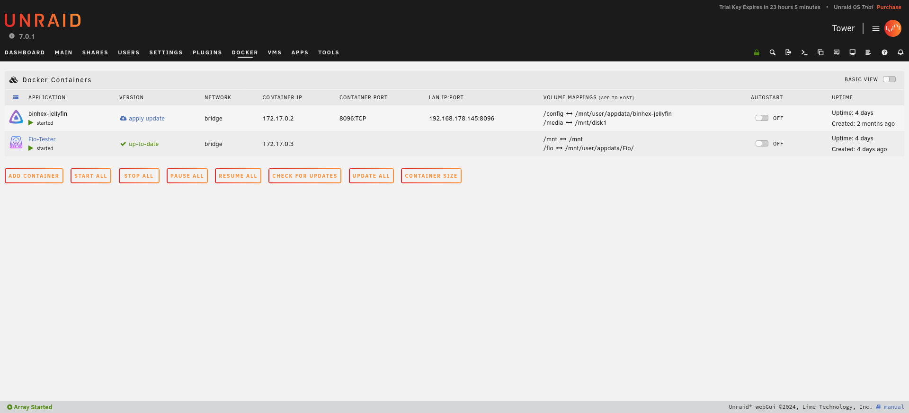Viewport: 909px width, 413px height.
Task: Toggle autostart for Fio-Tester
Action: [762, 144]
